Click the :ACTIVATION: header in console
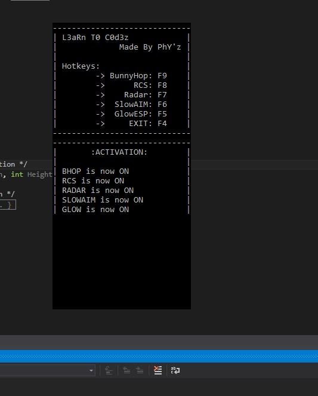Viewport: 318px width, 396px height. 119,152
